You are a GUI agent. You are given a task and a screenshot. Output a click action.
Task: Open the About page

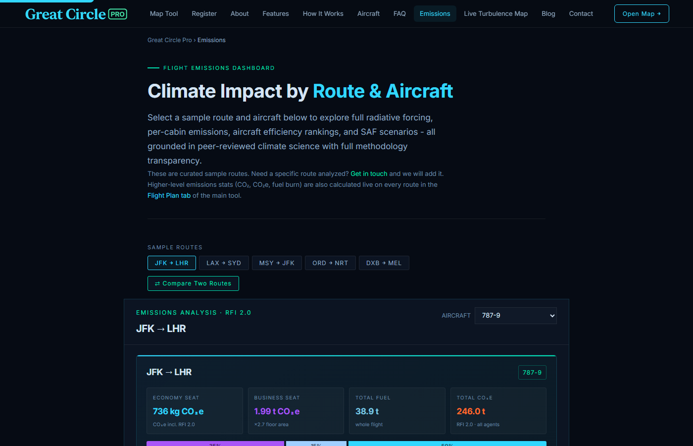click(x=240, y=14)
